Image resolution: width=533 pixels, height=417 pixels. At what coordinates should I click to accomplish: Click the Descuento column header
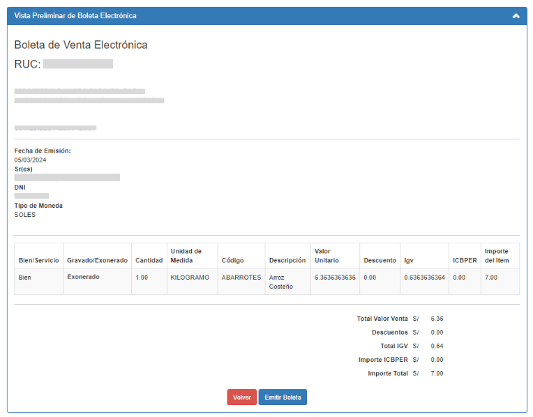tap(380, 260)
